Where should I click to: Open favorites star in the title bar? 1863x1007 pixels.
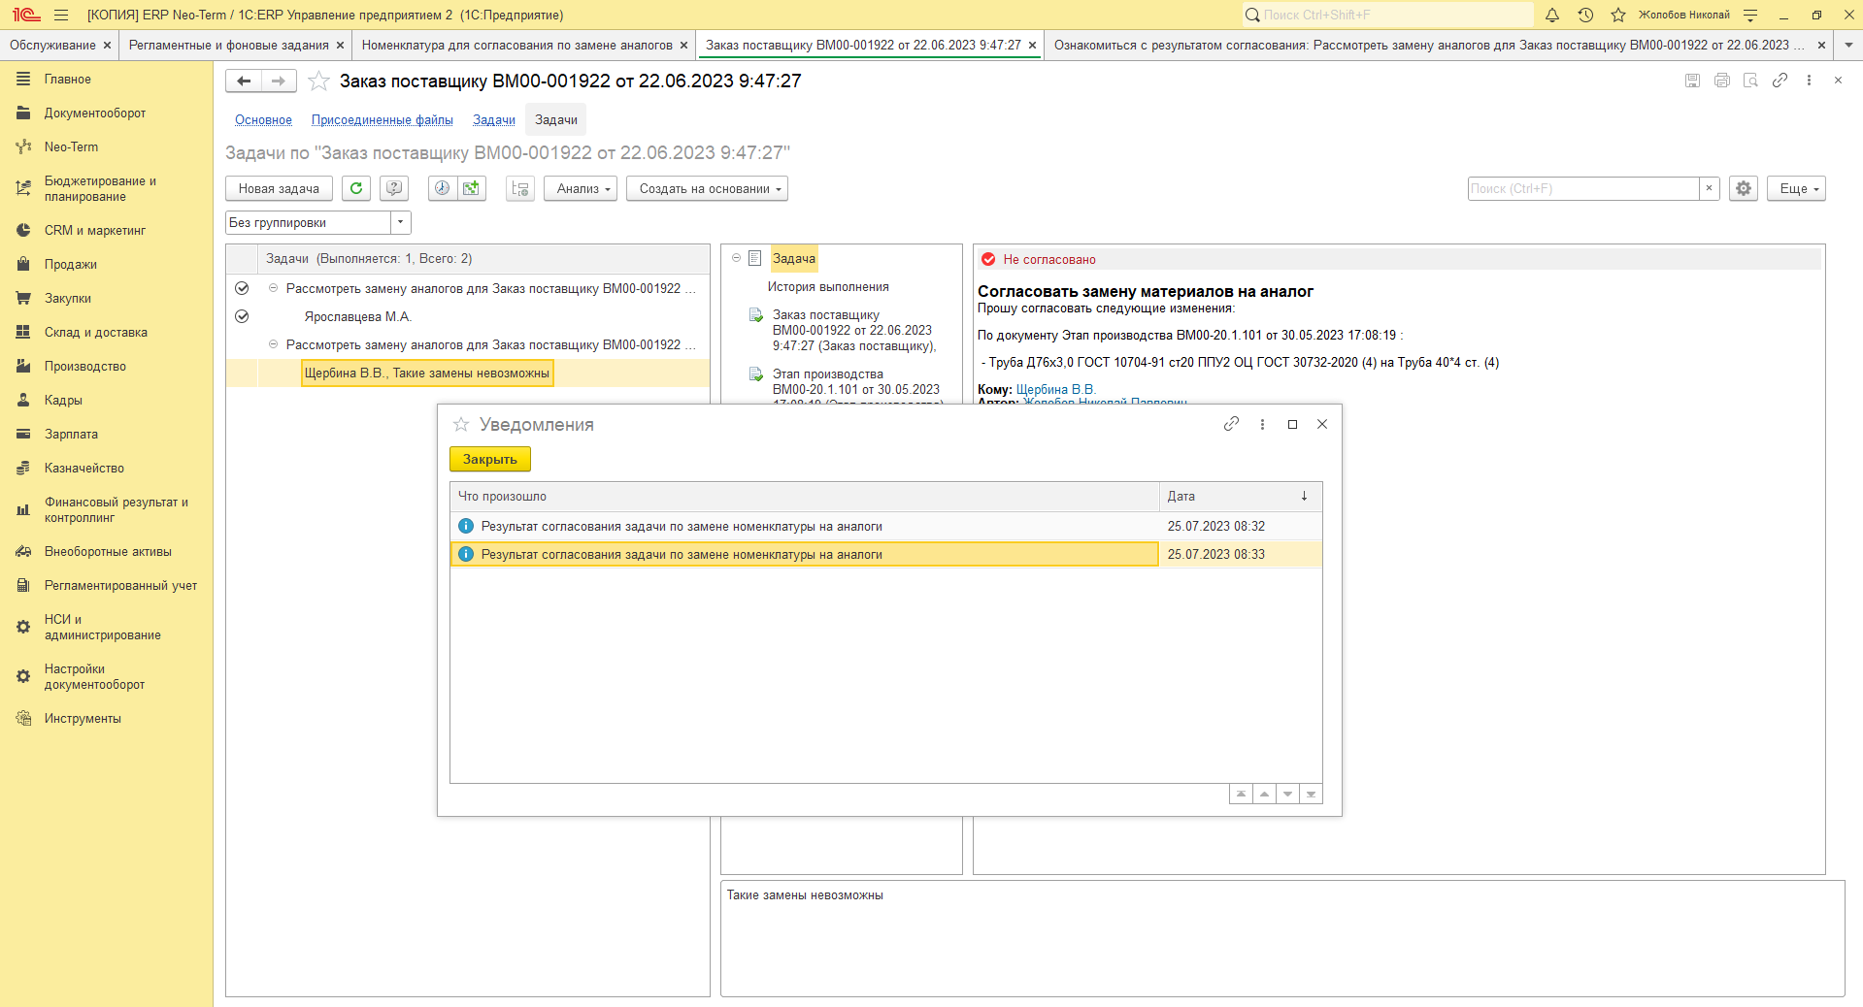point(1618,15)
